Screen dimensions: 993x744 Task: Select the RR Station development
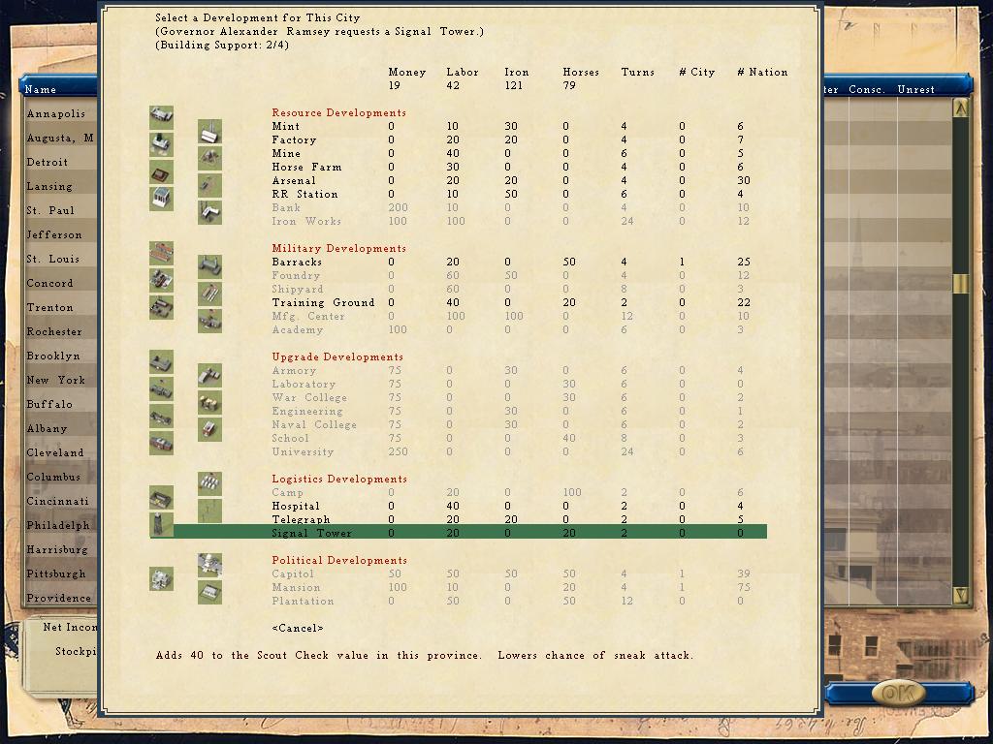pyautogui.click(x=458, y=194)
